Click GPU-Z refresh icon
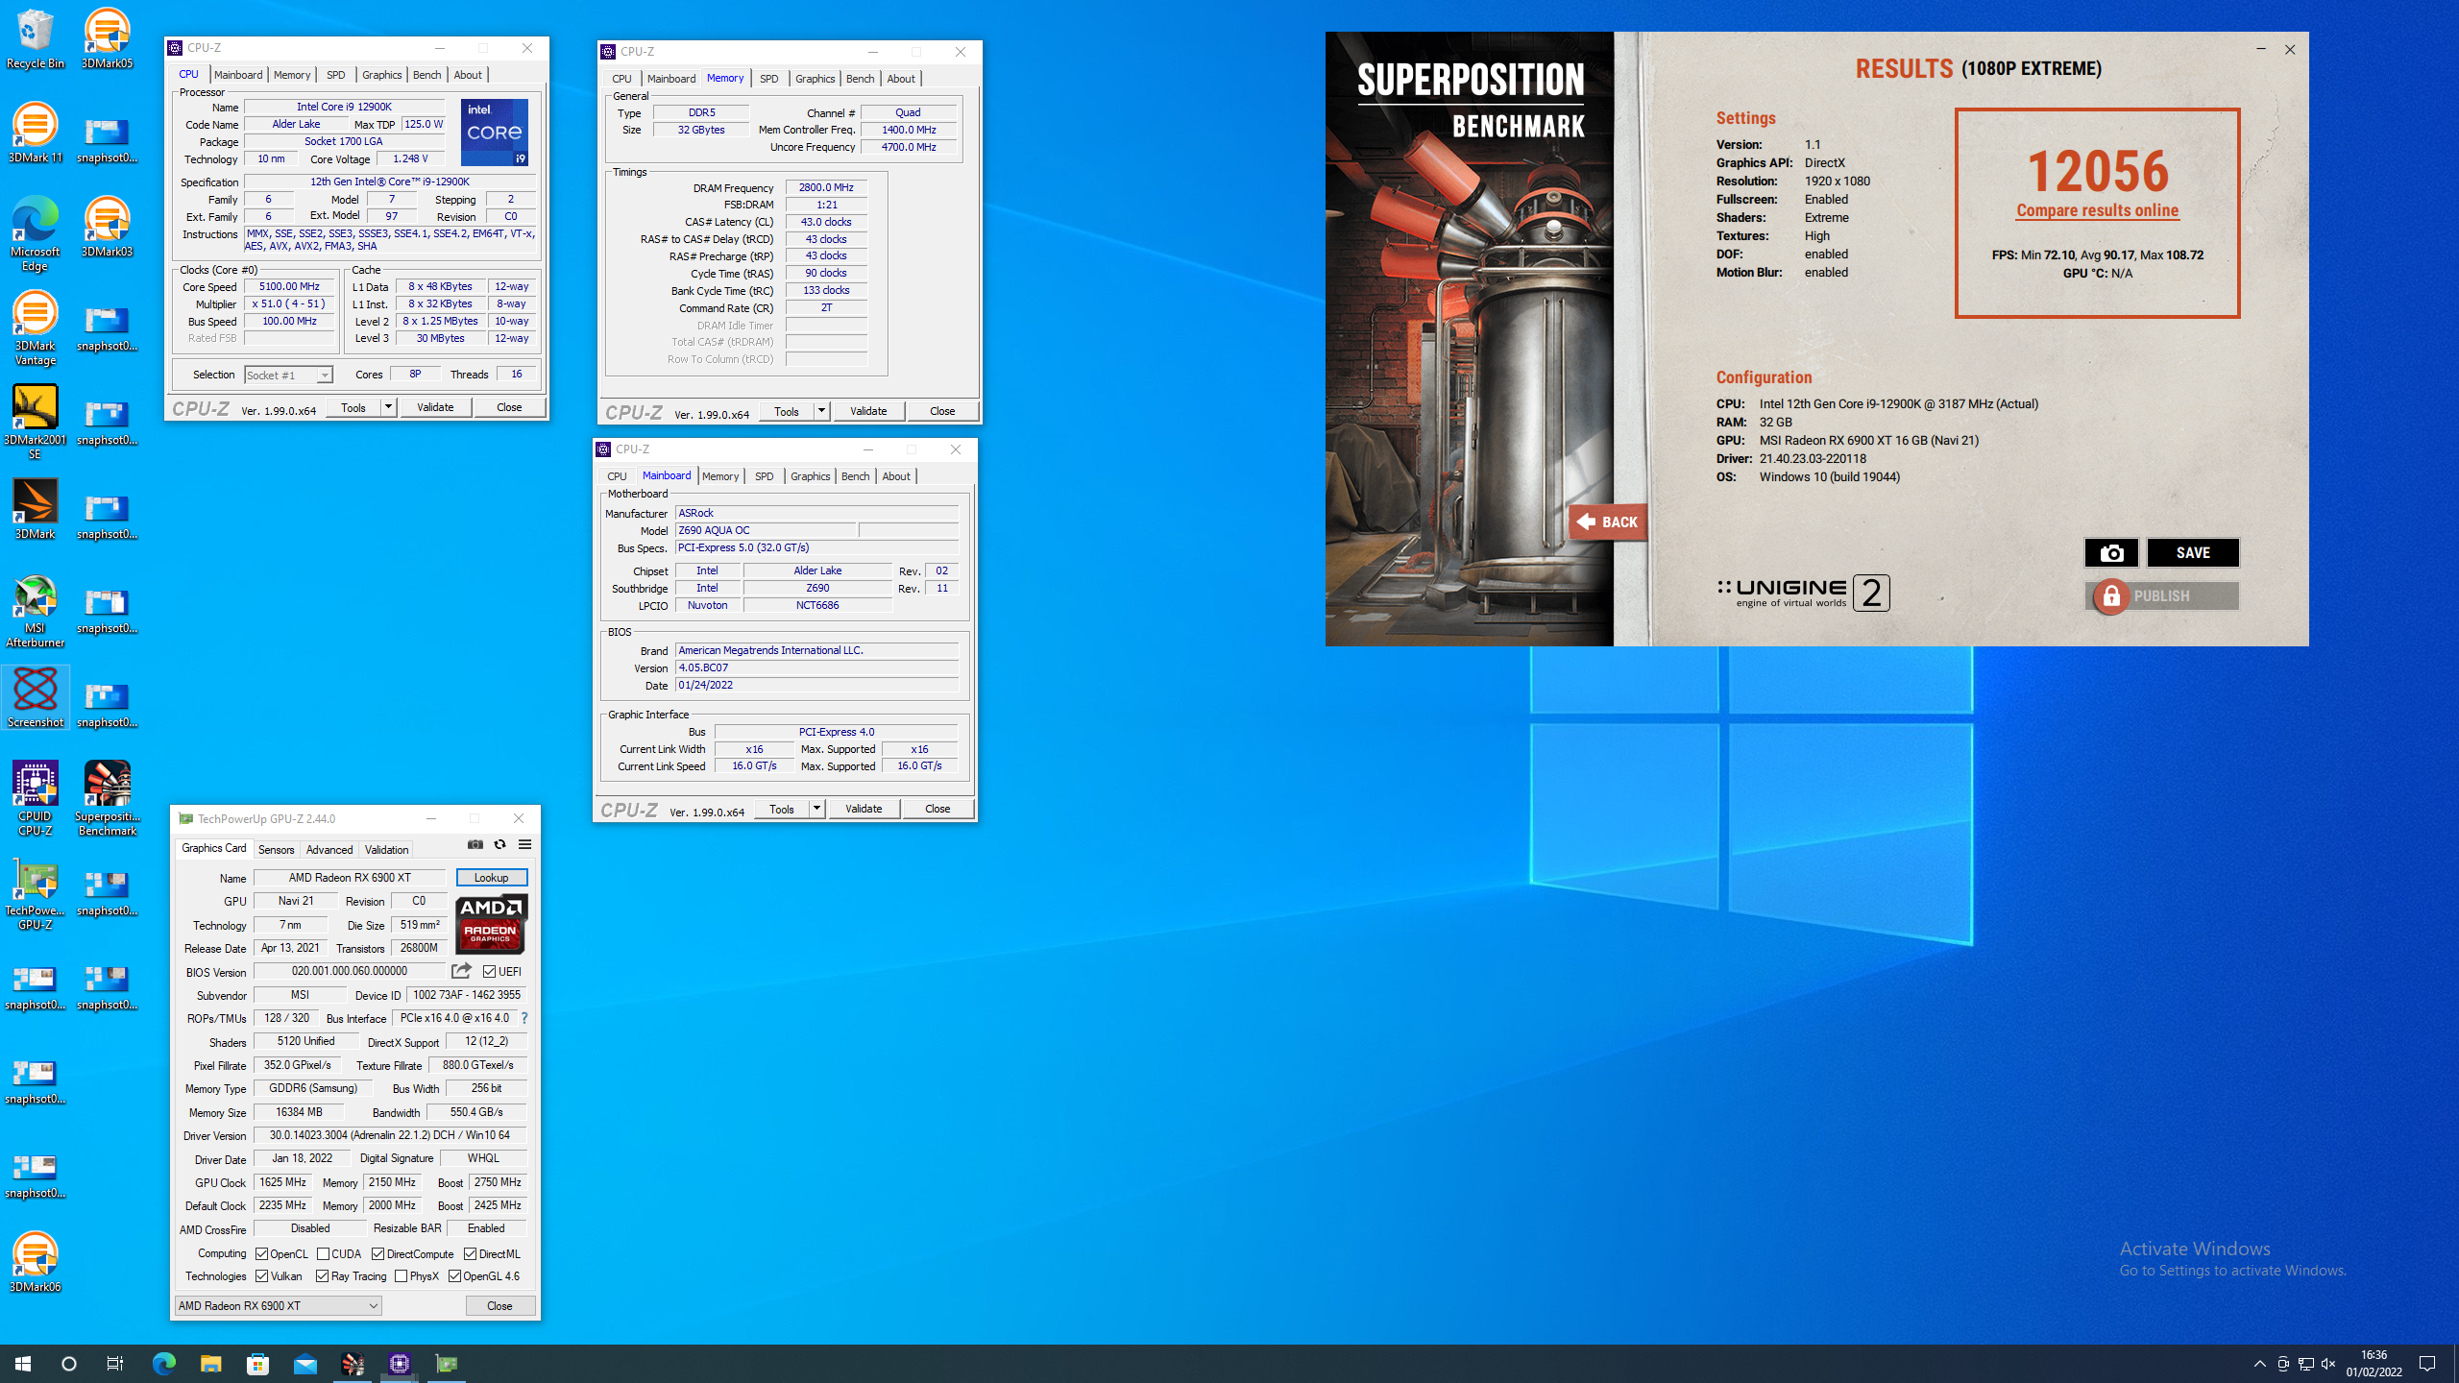 499,844
